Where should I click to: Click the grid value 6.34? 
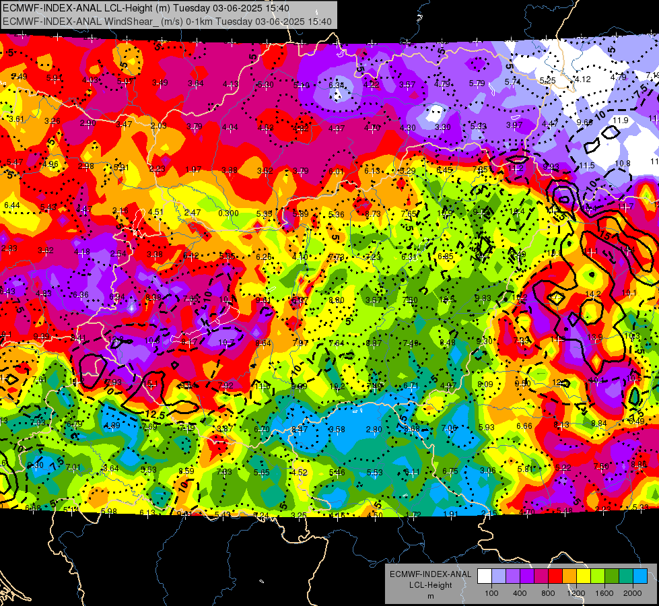pos(336,86)
